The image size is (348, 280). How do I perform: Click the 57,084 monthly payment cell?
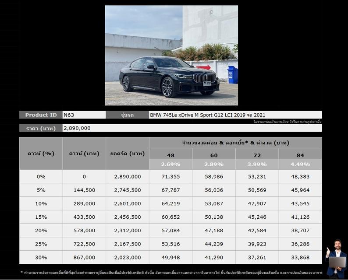pyautogui.click(x=170, y=231)
